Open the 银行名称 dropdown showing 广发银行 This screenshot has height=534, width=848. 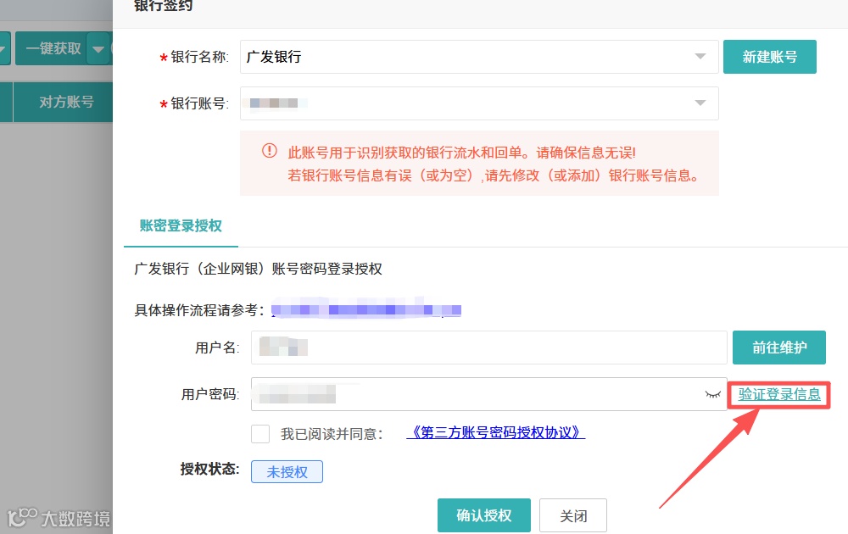coord(479,57)
